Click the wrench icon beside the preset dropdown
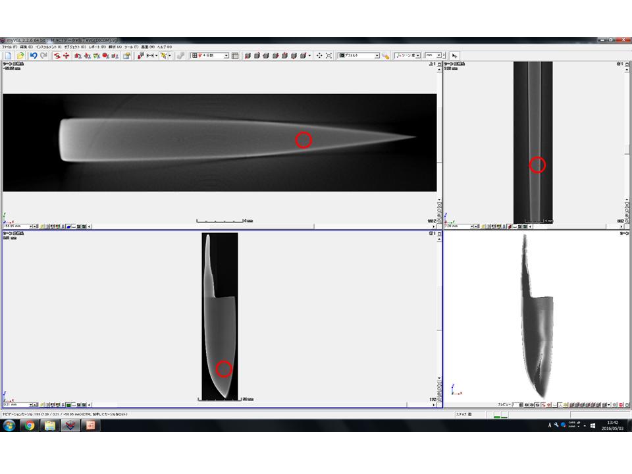 (x=386, y=56)
